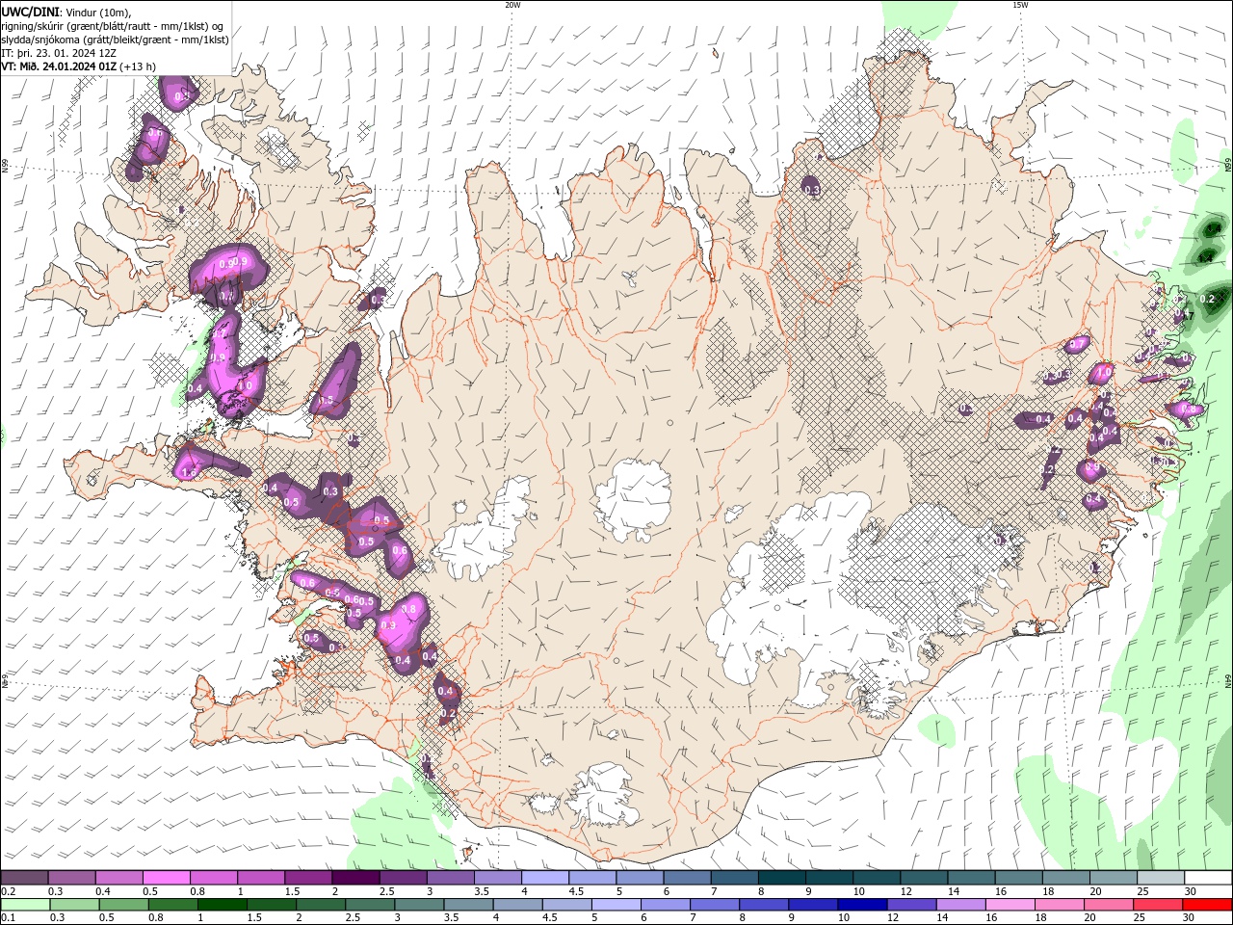
Task: Click the 0.3 value on the north-coast snow patch
Action: 812,190
